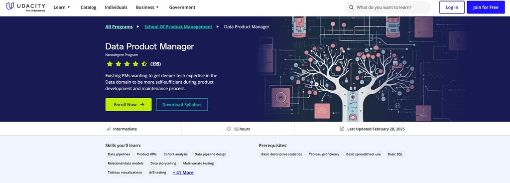Open the Catalog page
Screen dimensions: 510x183
coord(89,7)
